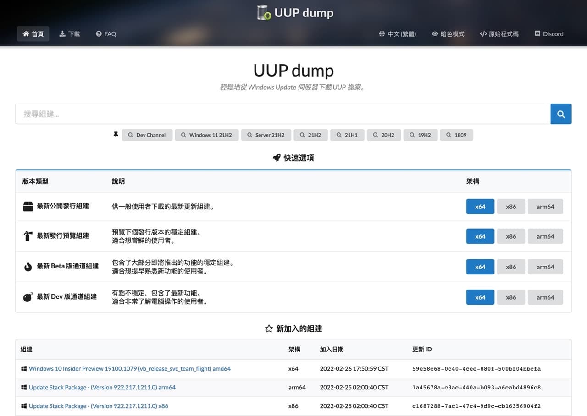The image size is (587, 416).
Task: Select update ID 59e58c68-0c40-4cee-880f-500bf04bbcfa
Action: coord(476,369)
